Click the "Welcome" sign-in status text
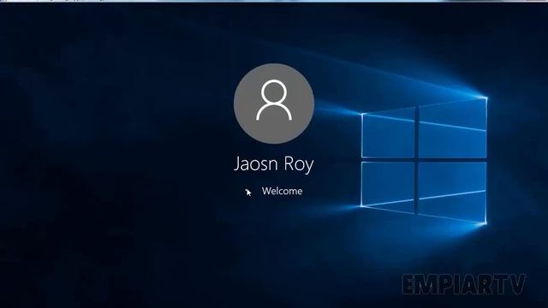Viewport: 548px width, 308px height. (x=282, y=191)
